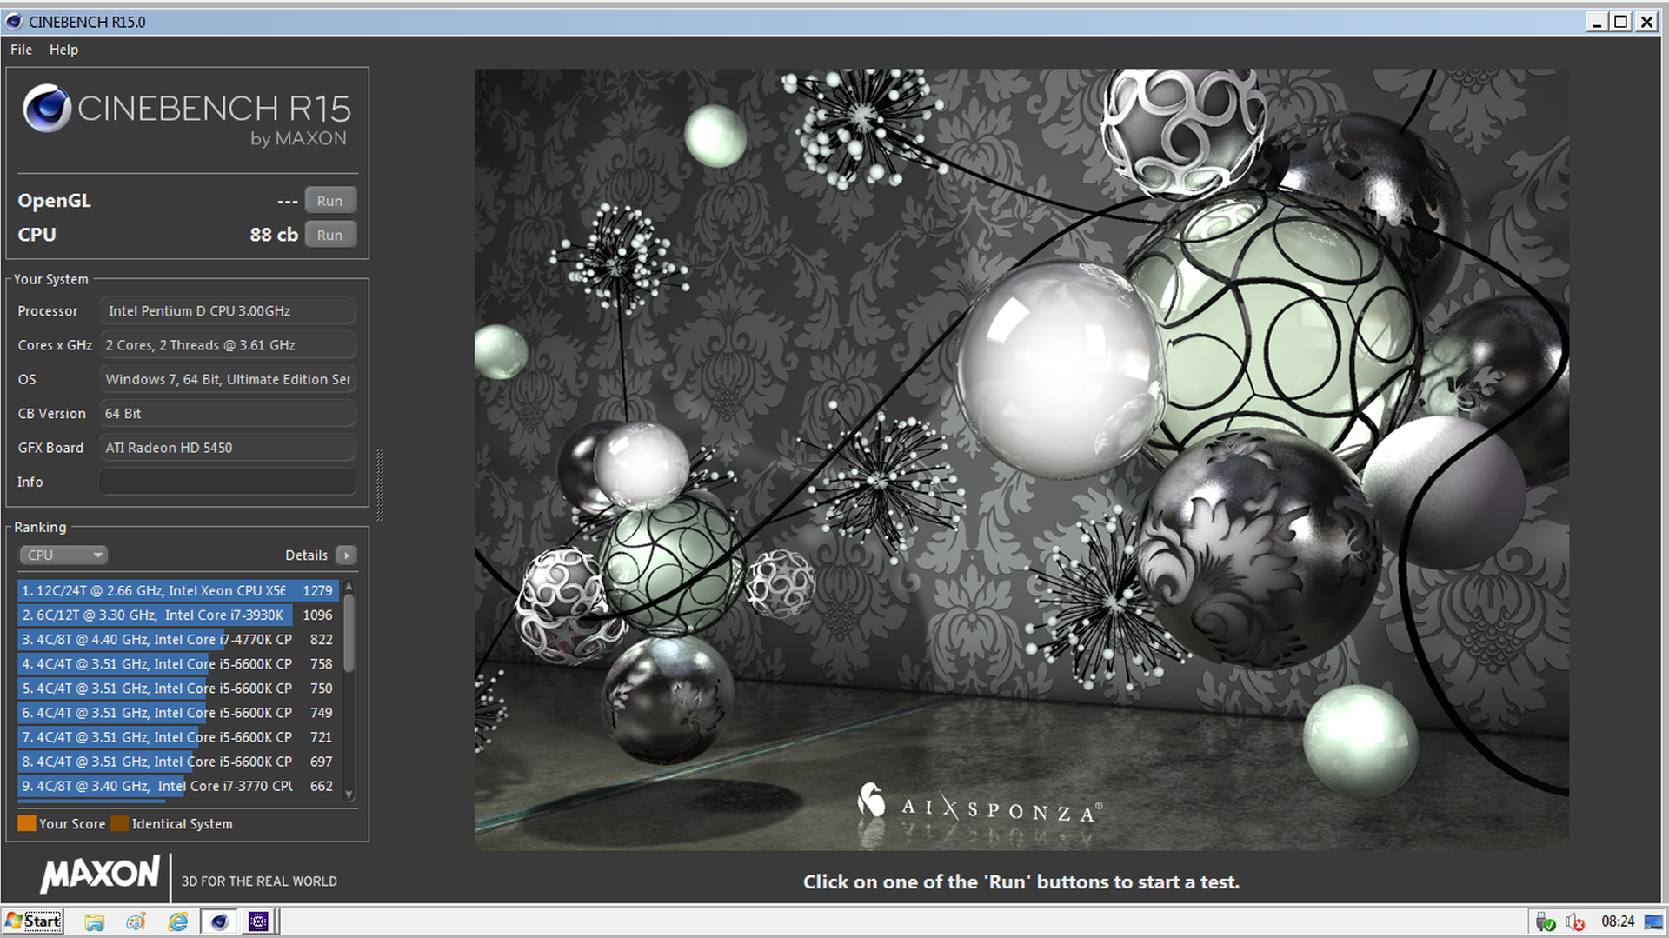1669x938 pixels.
Task: Open the Windows Start menu
Action: pyautogui.click(x=33, y=921)
